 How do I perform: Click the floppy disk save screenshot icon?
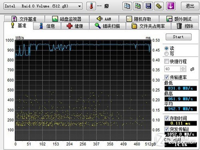(148, 6)
